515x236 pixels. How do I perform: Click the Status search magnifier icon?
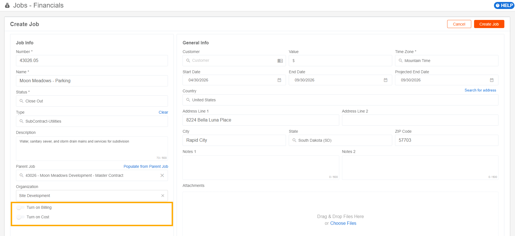pos(21,101)
